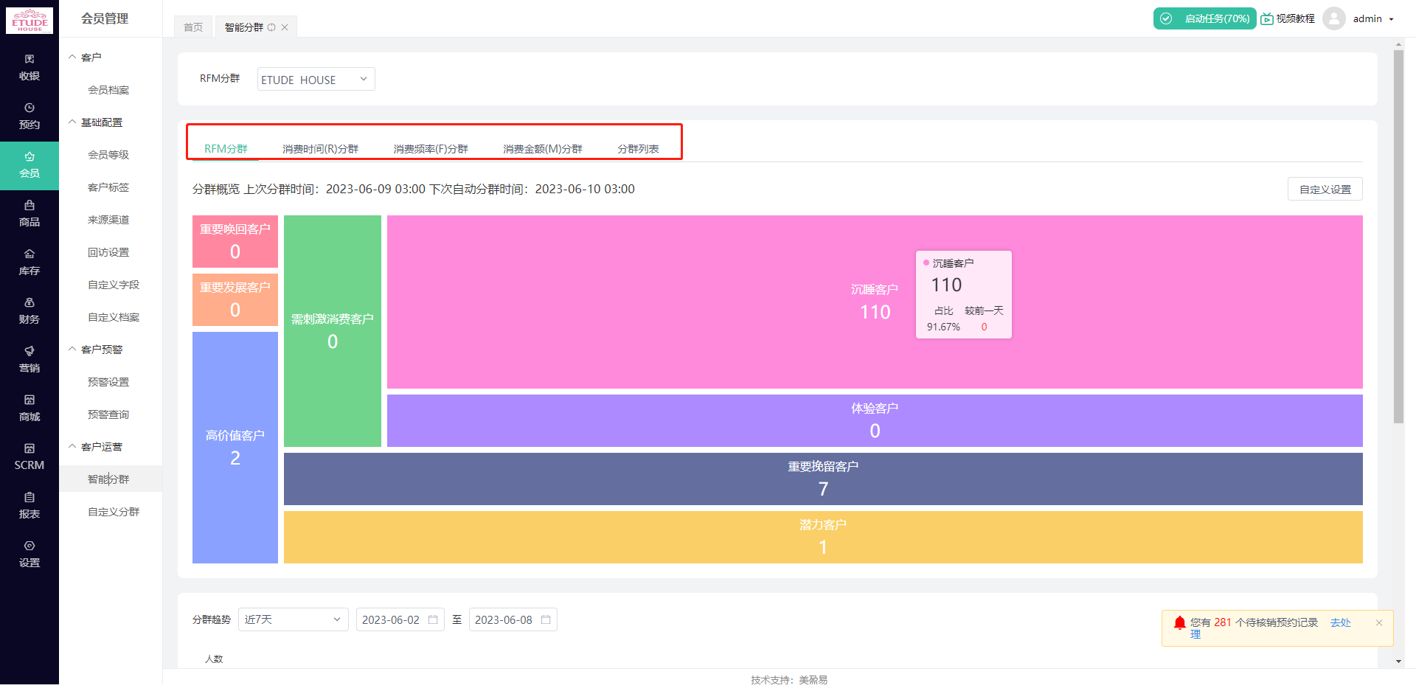
Task: Open the 营销 marketing module
Action: tap(29, 360)
